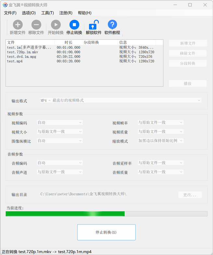
Task: Click the 开始转换 play toolbar icon
Action: [56, 25]
